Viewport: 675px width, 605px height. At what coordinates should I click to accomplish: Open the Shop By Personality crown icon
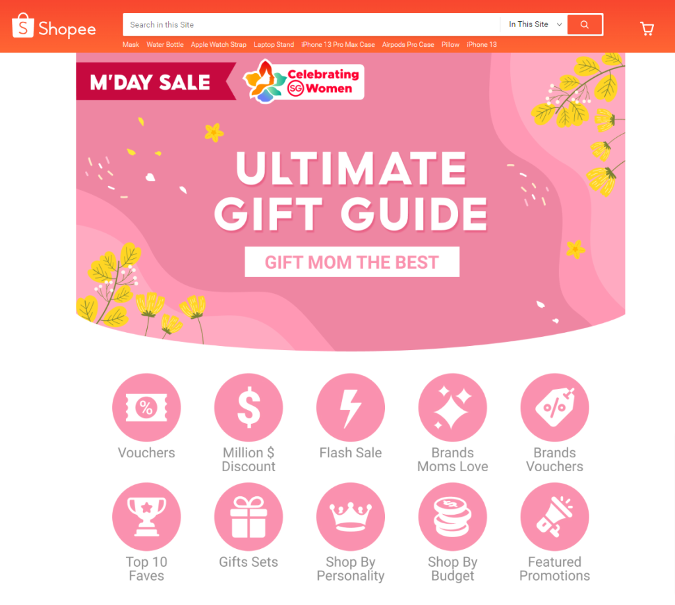point(351,516)
